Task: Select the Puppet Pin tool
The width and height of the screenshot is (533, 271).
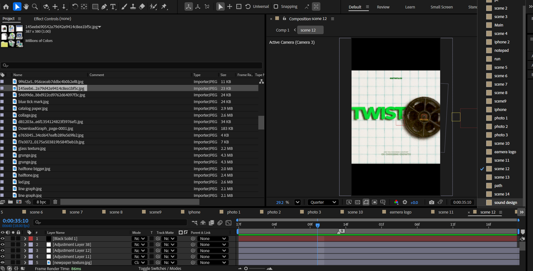Action: [x=164, y=7]
